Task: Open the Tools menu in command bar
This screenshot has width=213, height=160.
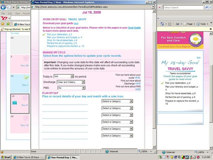Action: pyautogui.click(x=203, y=24)
